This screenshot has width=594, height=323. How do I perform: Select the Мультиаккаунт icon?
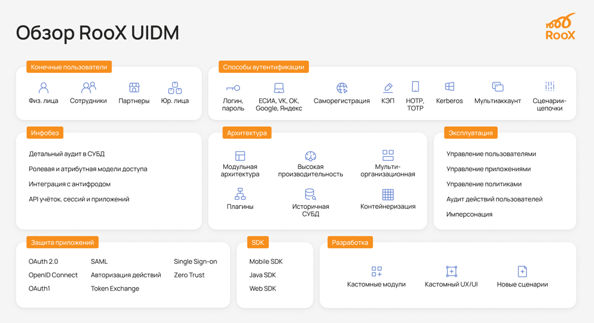(x=498, y=87)
